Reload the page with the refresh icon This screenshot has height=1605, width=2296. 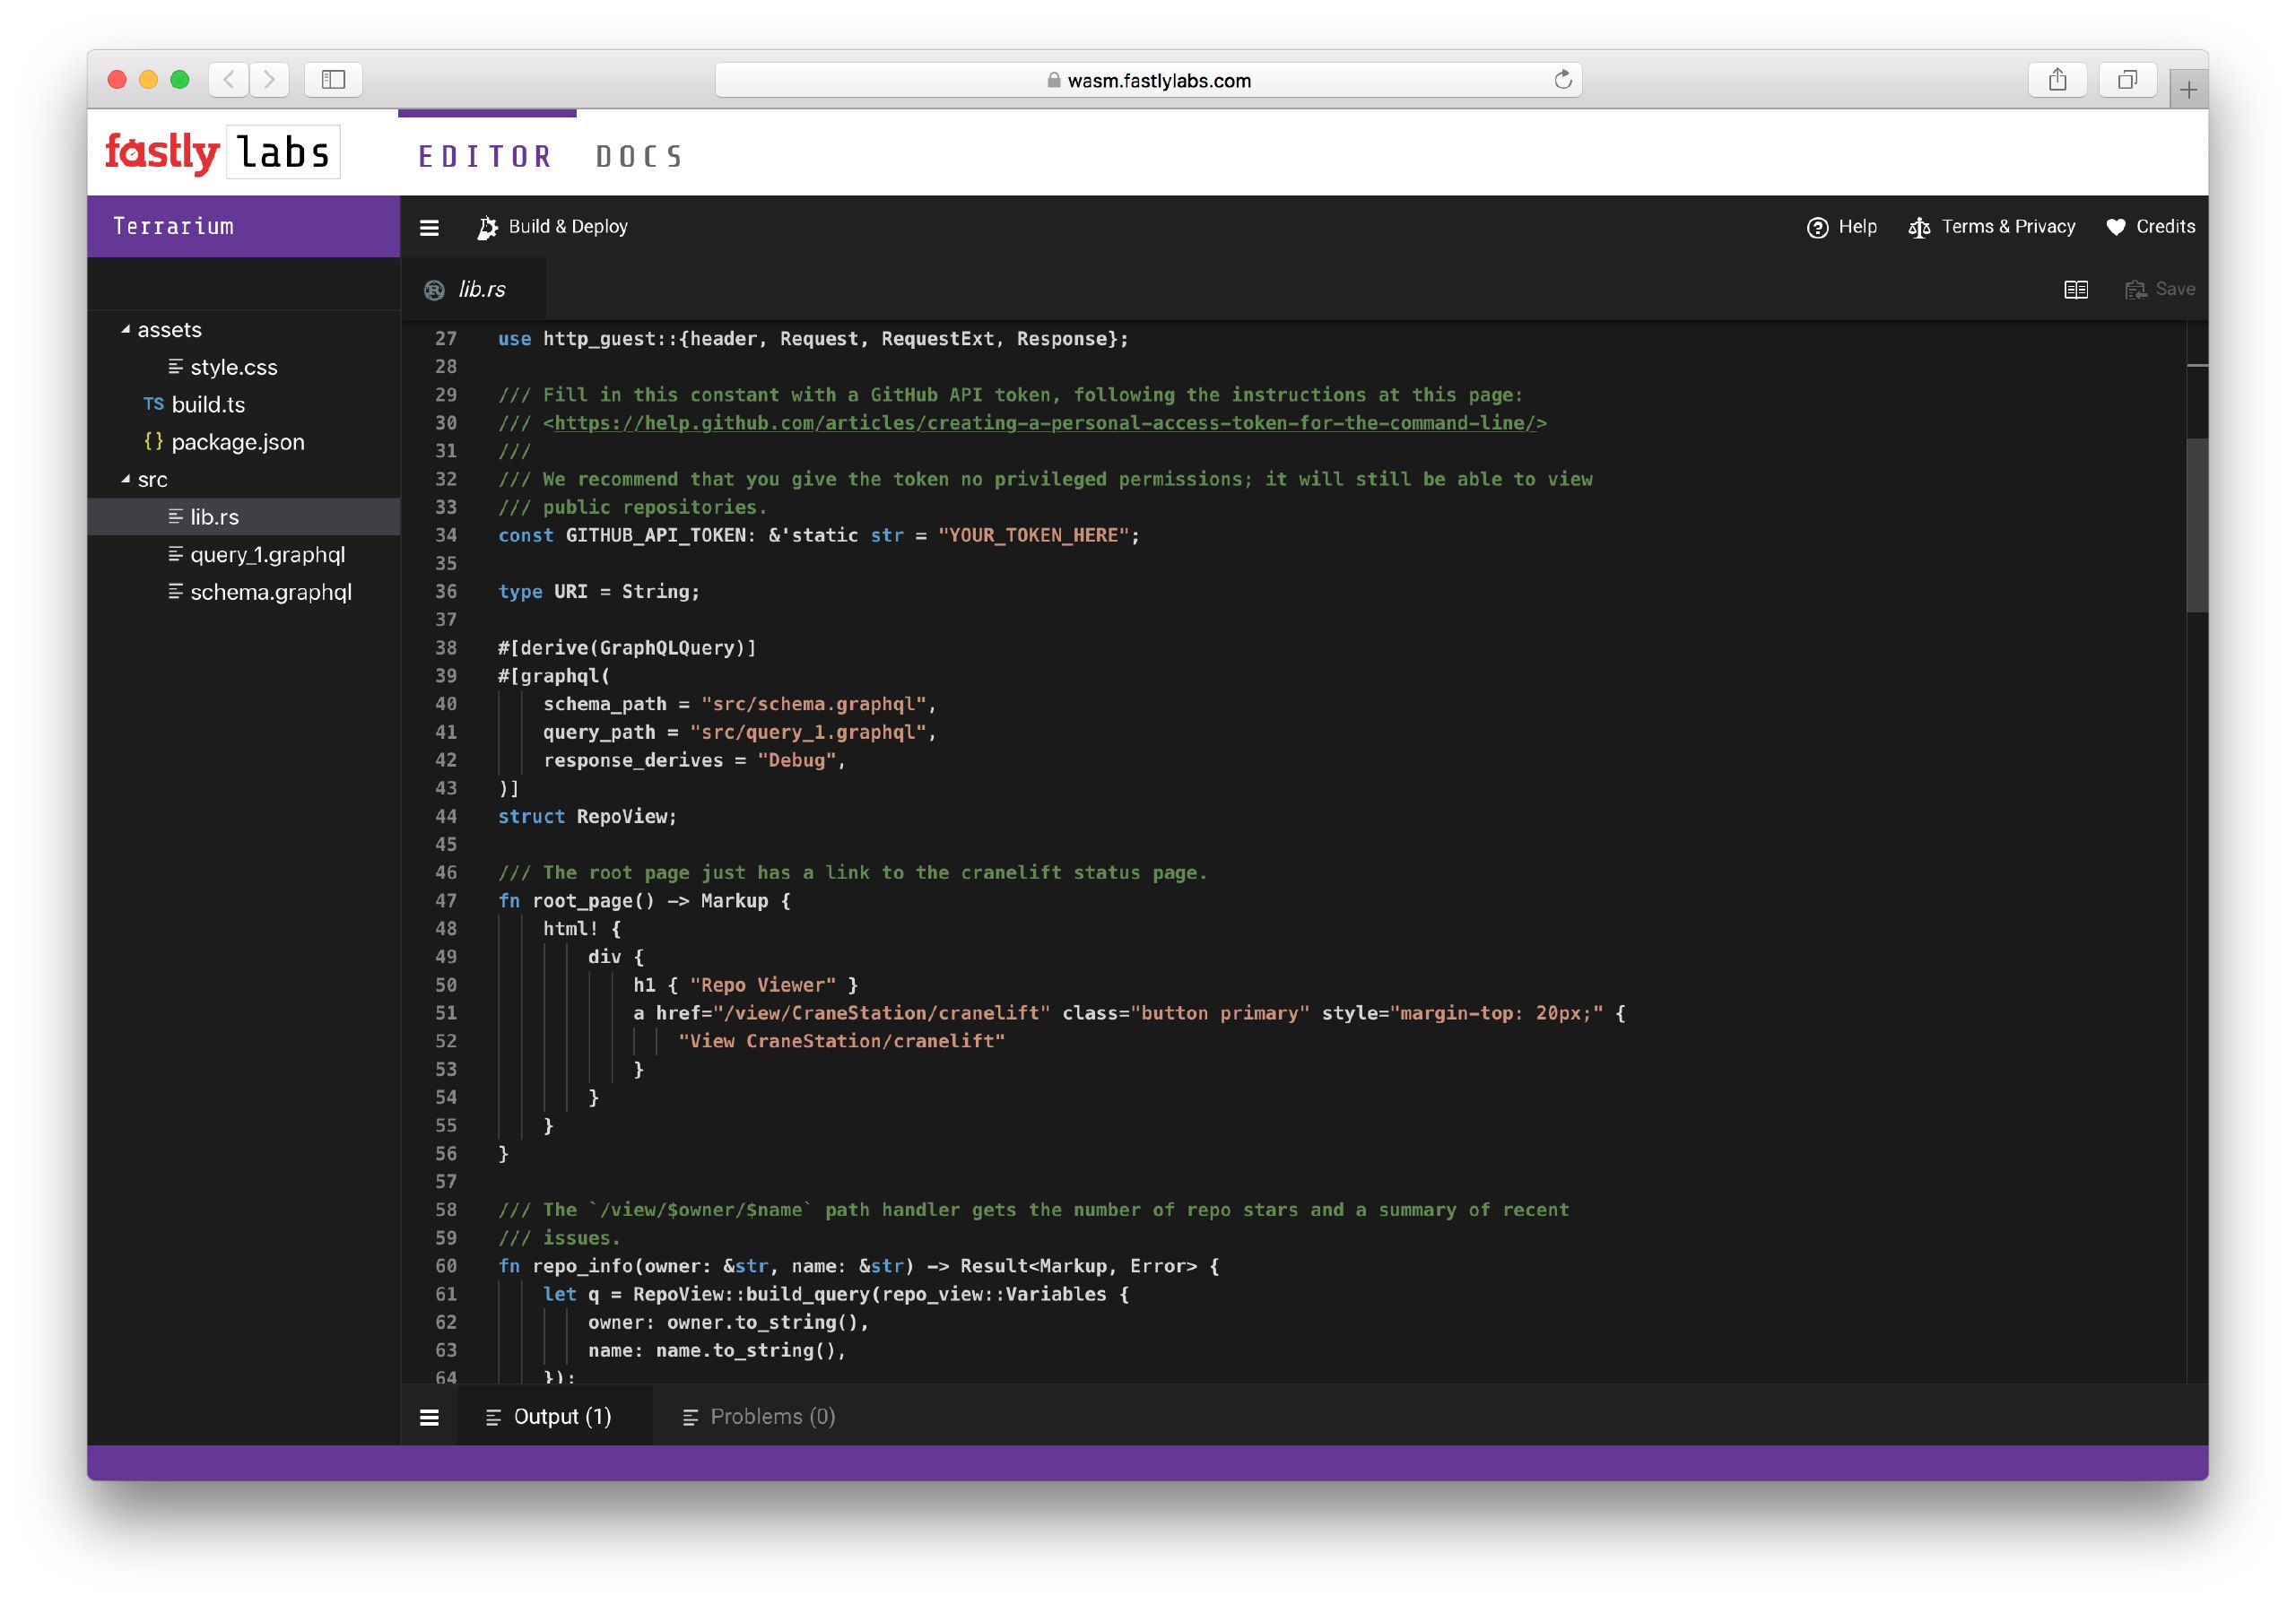coord(1562,79)
